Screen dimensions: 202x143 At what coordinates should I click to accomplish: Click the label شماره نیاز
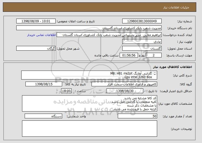pos(185,22)
